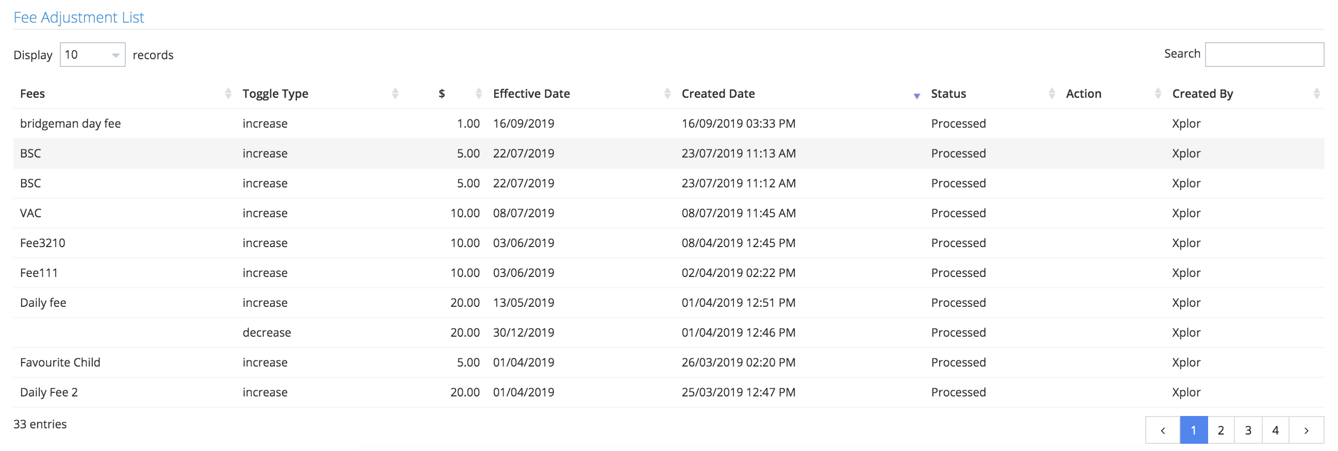Screen dimensions: 1338x451
Task: Click the sort arrows icon beside Fees
Action: tap(228, 93)
